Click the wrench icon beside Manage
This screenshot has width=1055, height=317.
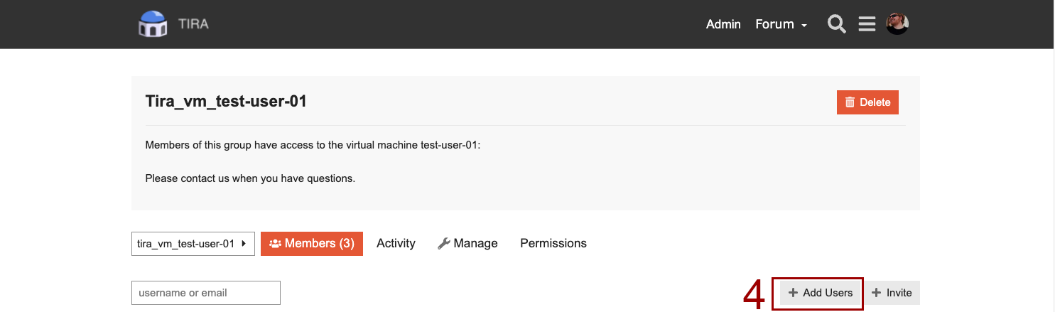(444, 244)
